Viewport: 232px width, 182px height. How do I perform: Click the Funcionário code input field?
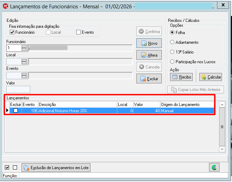coord(14,48)
